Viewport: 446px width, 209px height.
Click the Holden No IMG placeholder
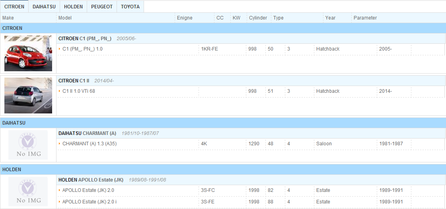28,191
